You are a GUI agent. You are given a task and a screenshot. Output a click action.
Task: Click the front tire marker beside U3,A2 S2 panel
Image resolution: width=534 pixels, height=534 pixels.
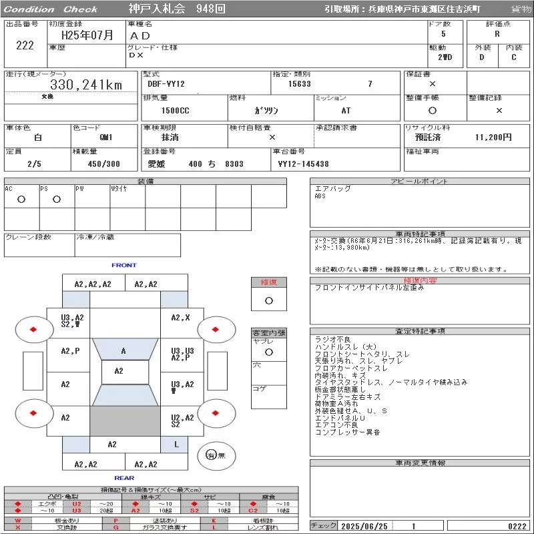(33, 329)
